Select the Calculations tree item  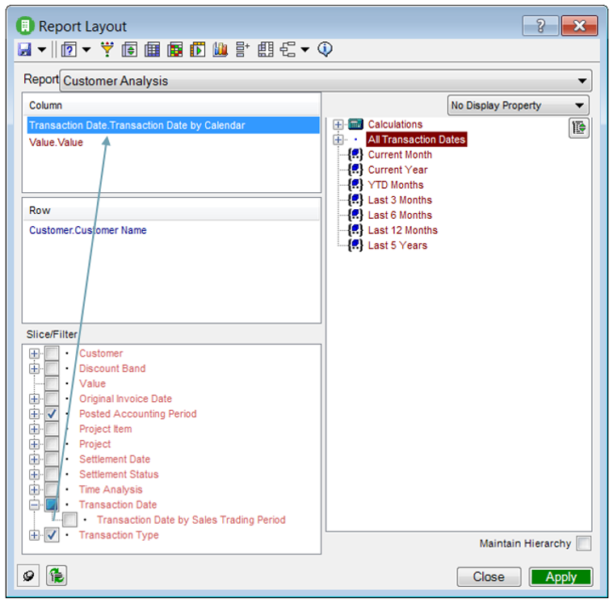(395, 124)
